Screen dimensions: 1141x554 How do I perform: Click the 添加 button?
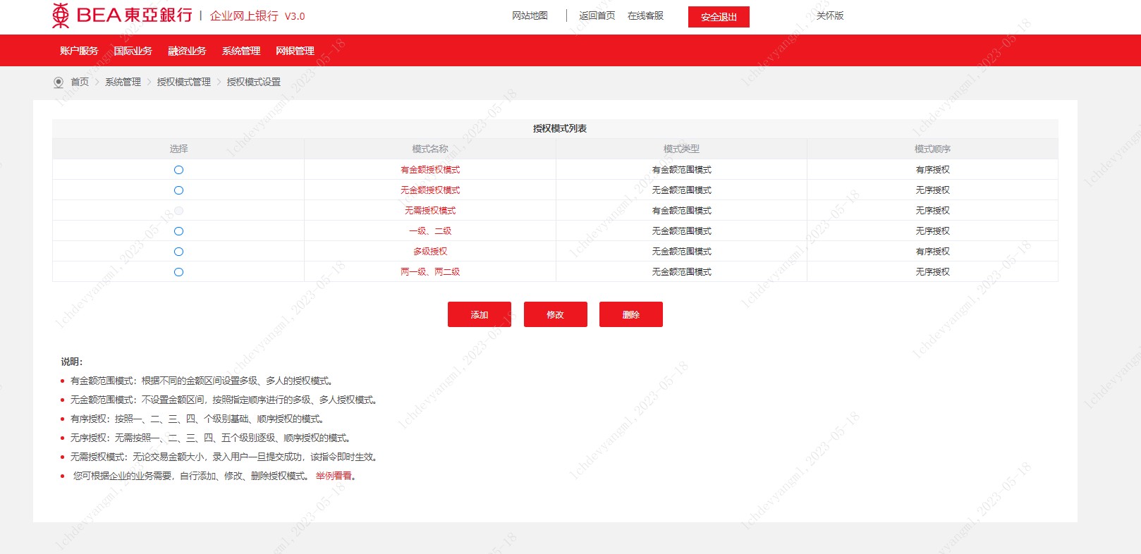pyautogui.click(x=480, y=314)
